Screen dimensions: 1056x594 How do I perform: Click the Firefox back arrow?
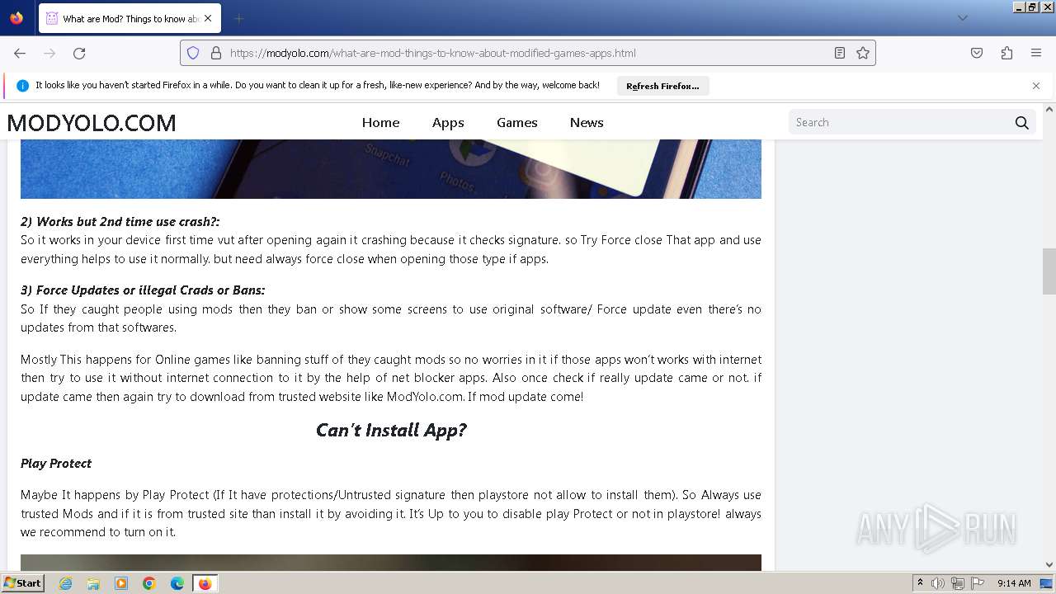[x=20, y=53]
